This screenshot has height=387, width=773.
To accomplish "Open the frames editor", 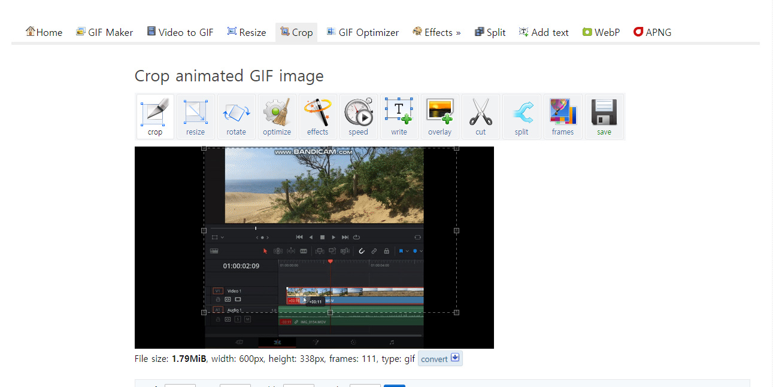I will click(x=563, y=117).
